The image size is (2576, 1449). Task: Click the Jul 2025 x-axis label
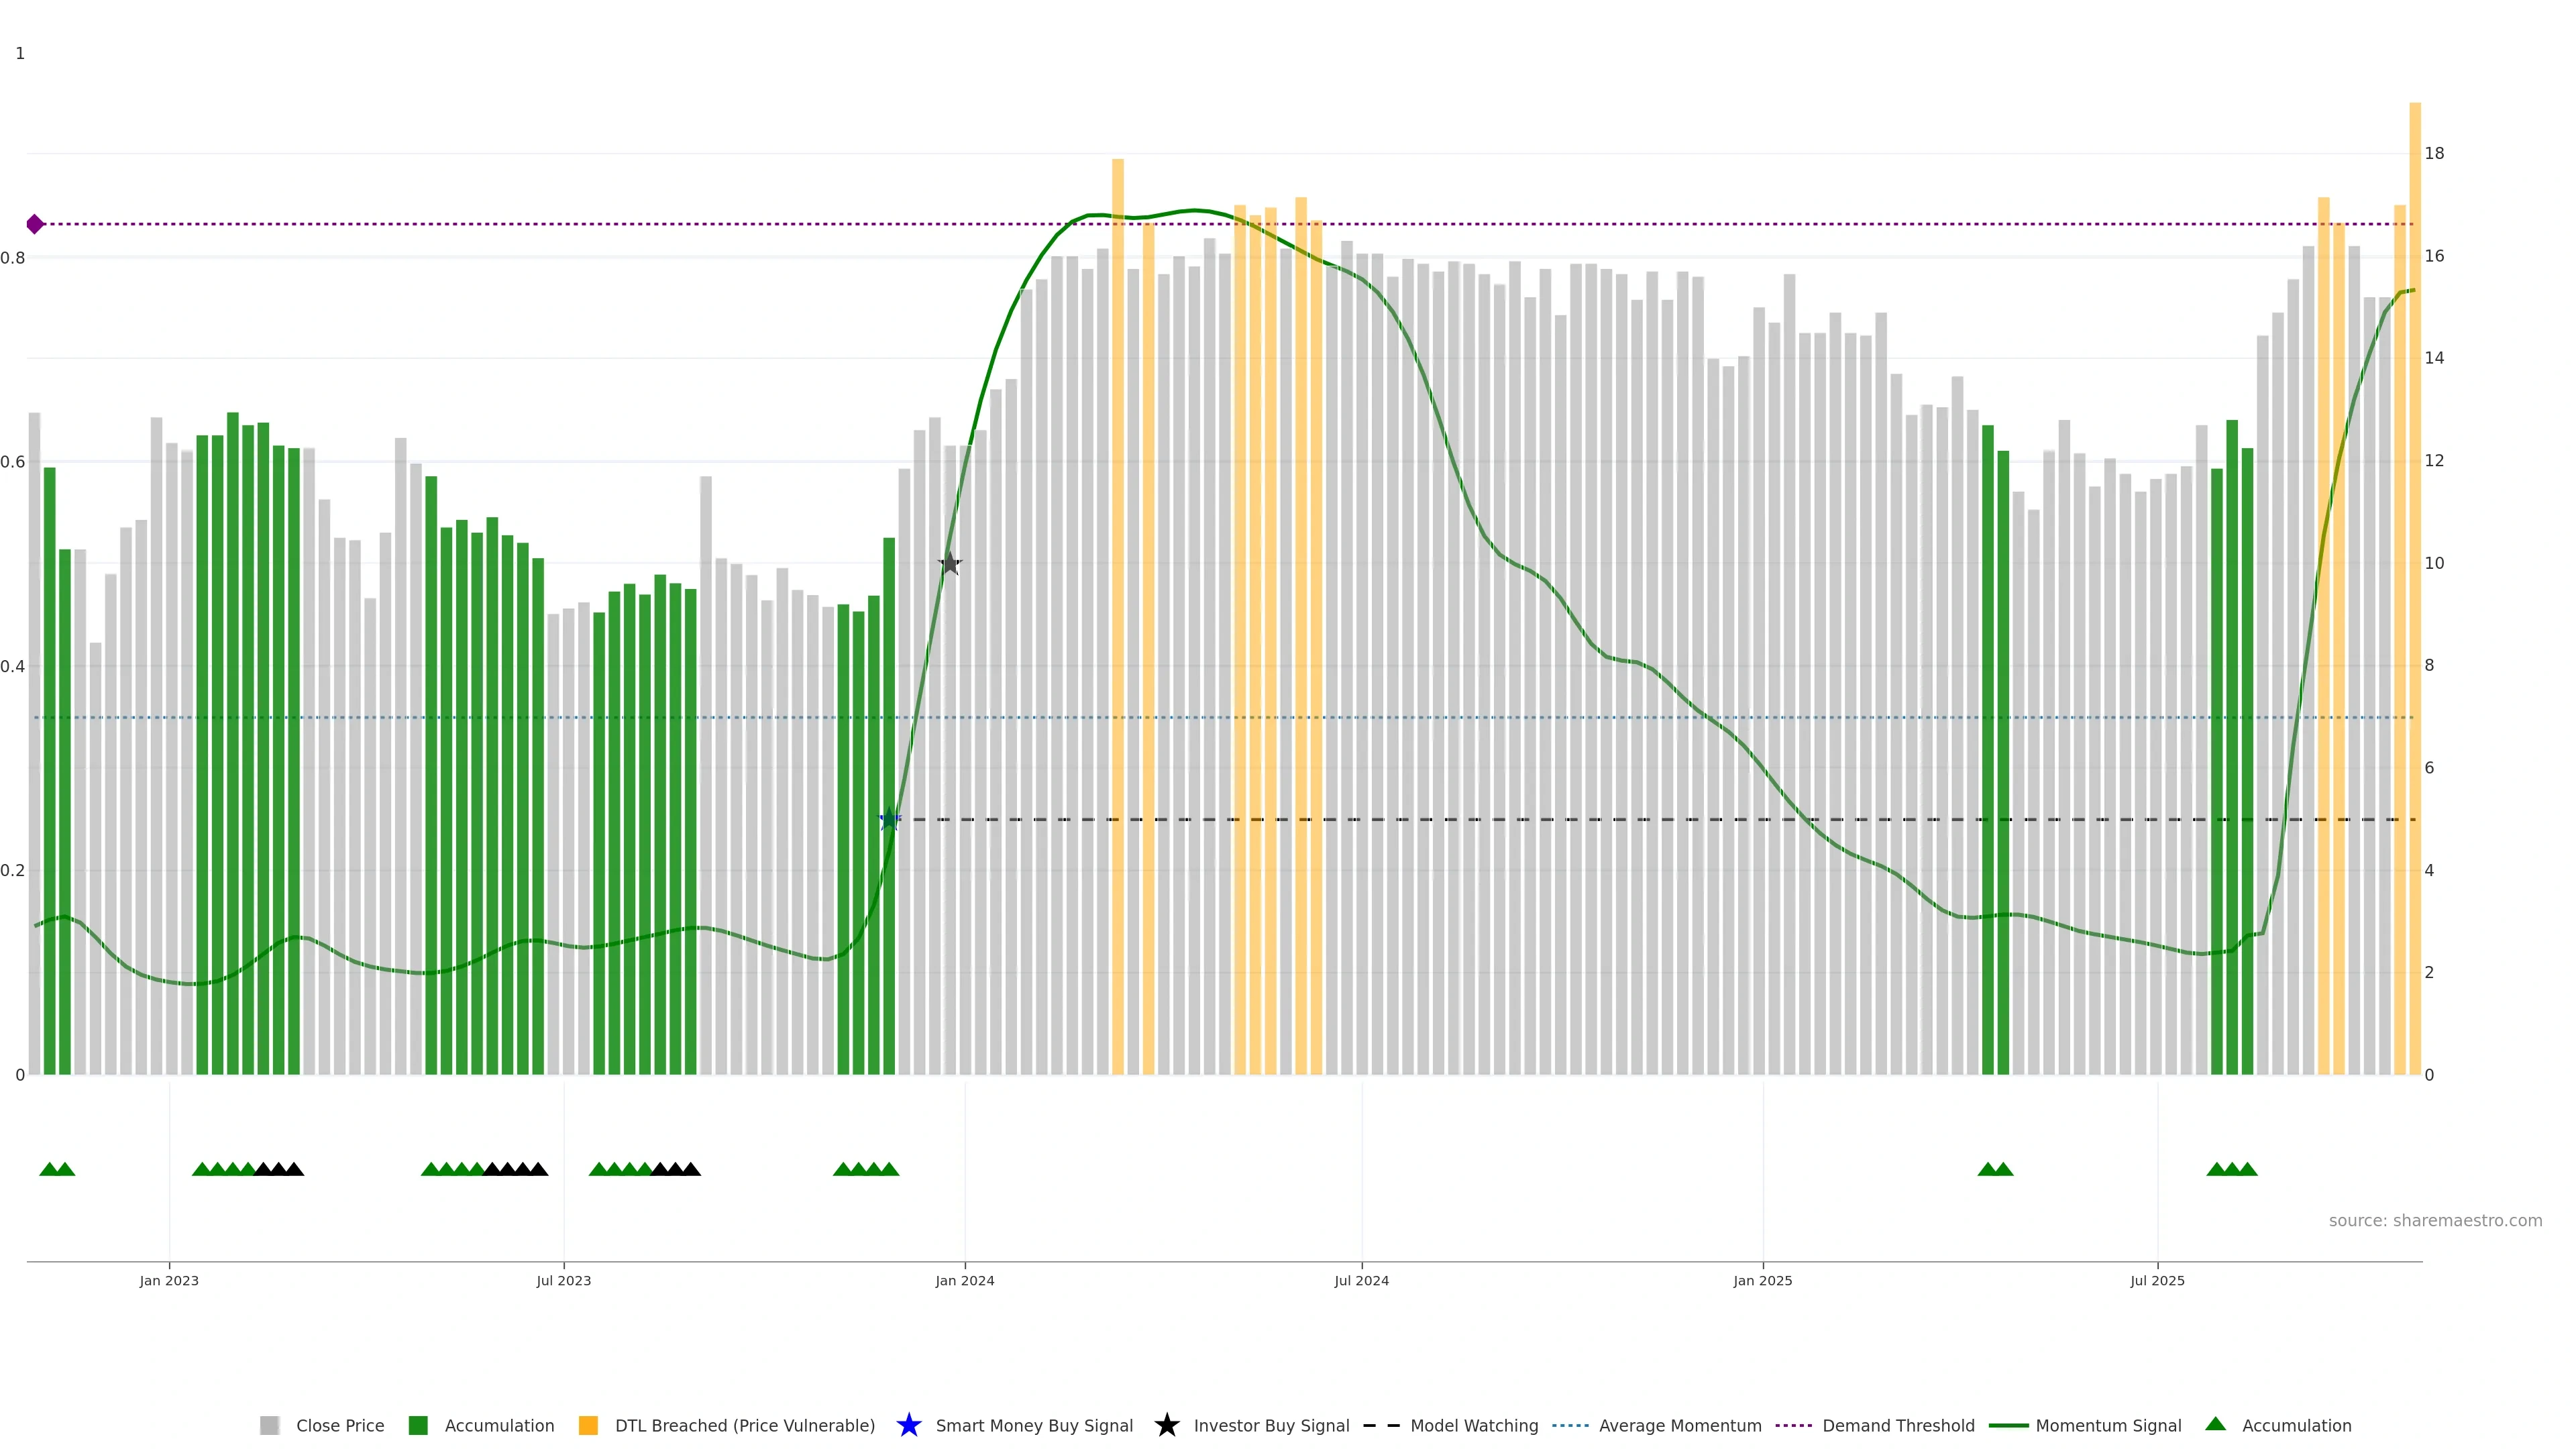pos(2157,1280)
